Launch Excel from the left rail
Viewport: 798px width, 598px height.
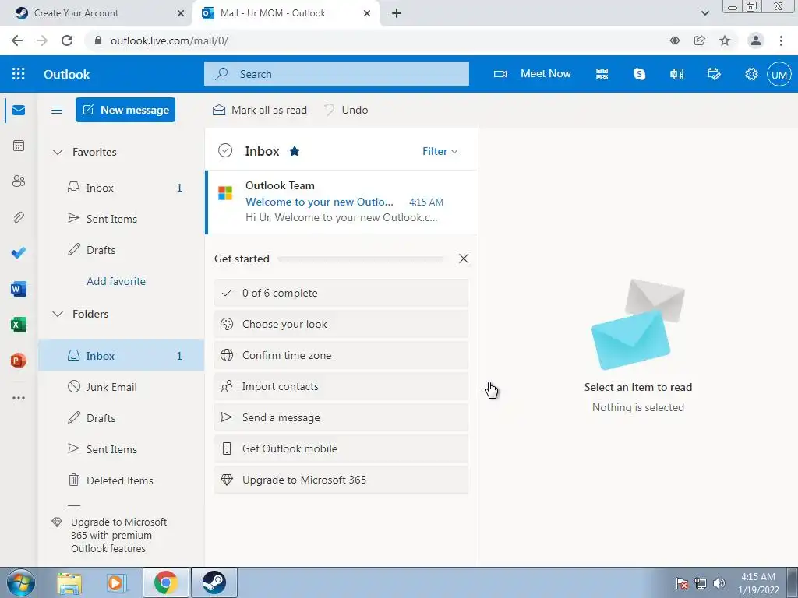[x=19, y=325]
